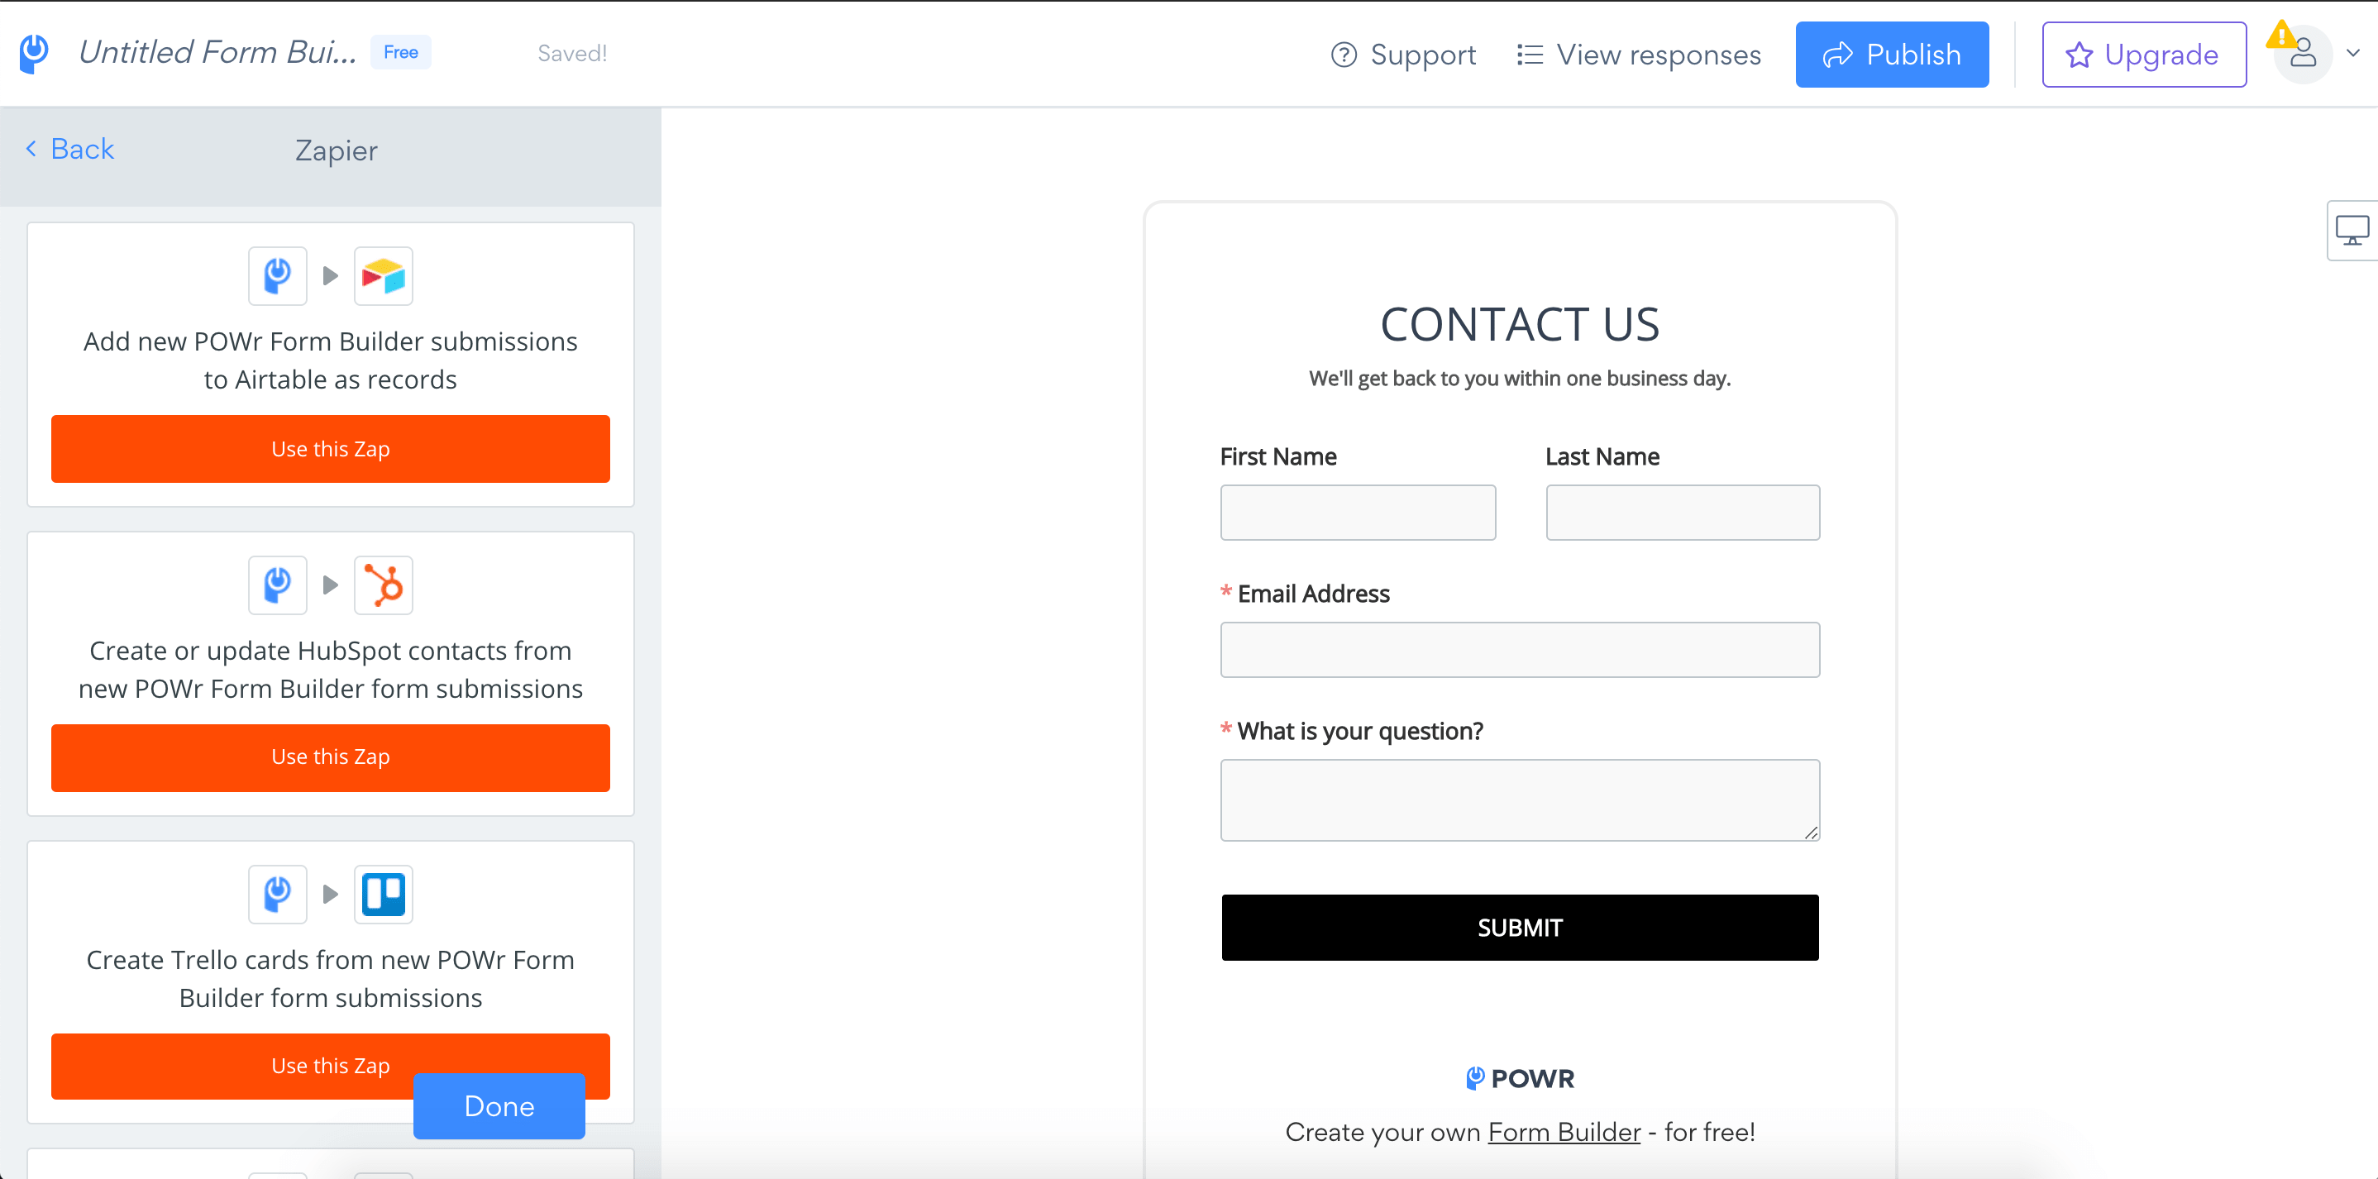This screenshot has width=2378, height=1179.
Task: Click the Airtable icon in the first Zap card
Action: tap(383, 276)
